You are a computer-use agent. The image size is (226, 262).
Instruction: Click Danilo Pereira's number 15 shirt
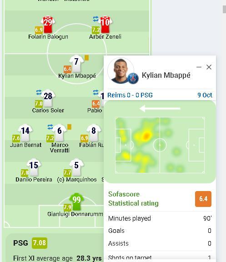click(x=34, y=167)
